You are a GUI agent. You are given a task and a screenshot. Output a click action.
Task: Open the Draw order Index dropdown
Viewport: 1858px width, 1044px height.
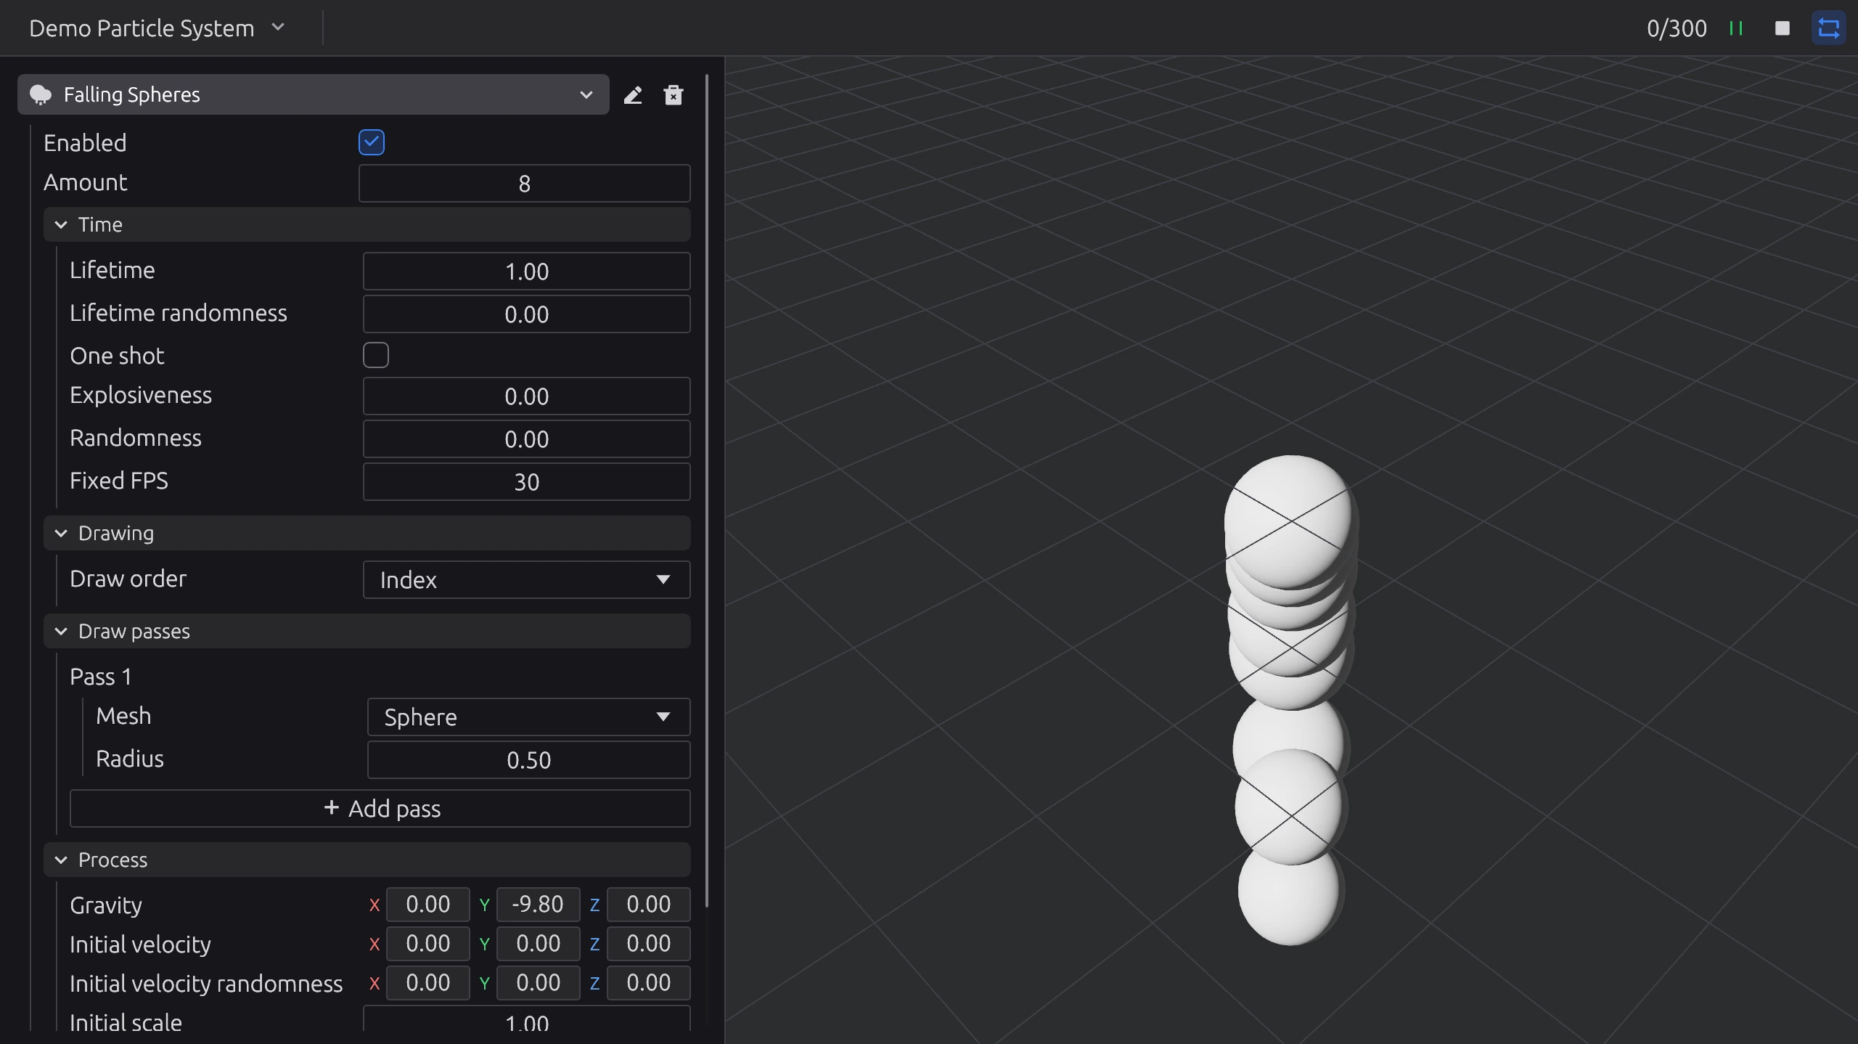526,579
